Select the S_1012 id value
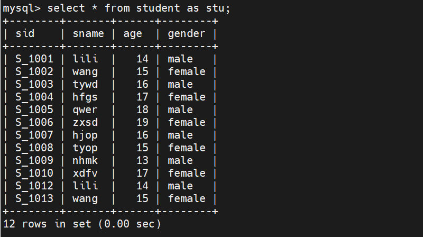This screenshot has width=423, height=237. (34, 186)
